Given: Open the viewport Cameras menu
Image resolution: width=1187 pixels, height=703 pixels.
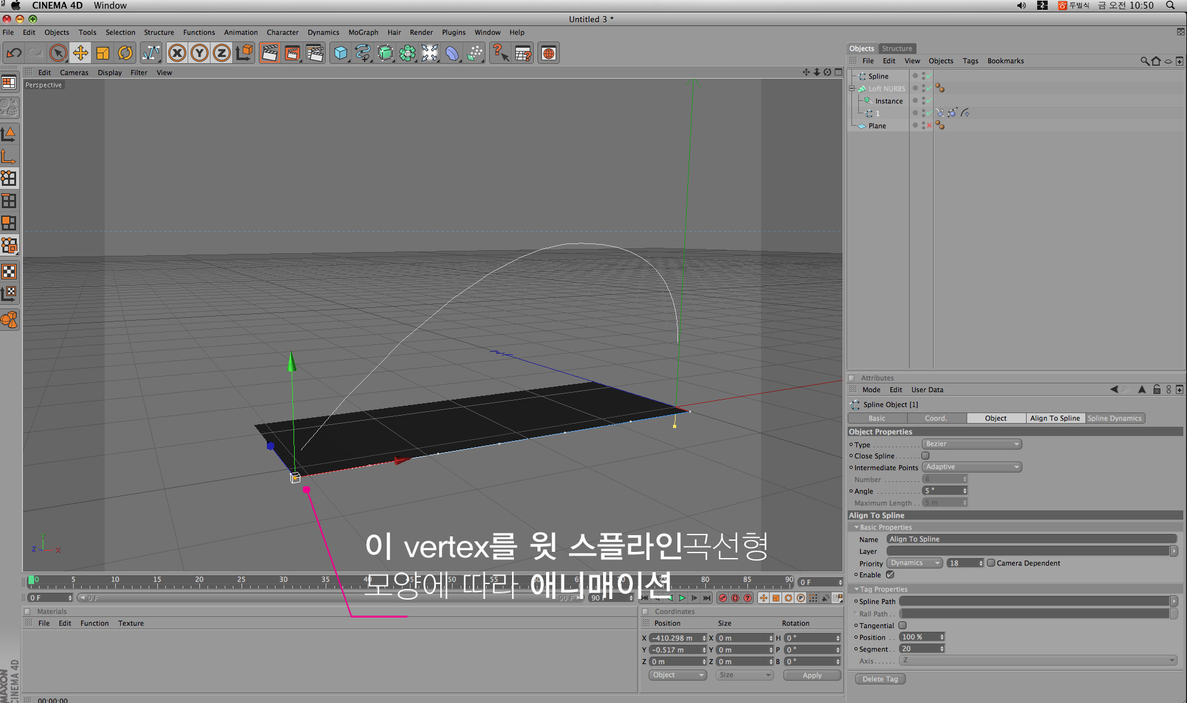Looking at the screenshot, I should [74, 72].
